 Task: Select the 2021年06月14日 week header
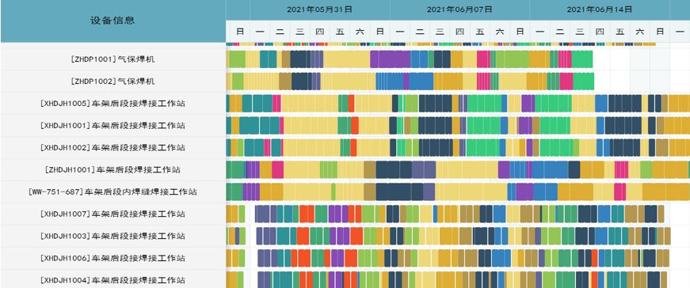(x=600, y=9)
